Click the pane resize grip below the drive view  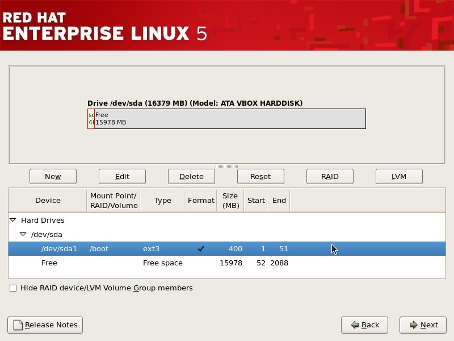pos(226,167)
